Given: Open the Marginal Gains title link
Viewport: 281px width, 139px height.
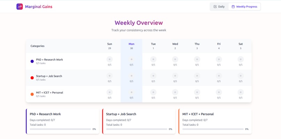Looking at the screenshot, I should 39,7.
